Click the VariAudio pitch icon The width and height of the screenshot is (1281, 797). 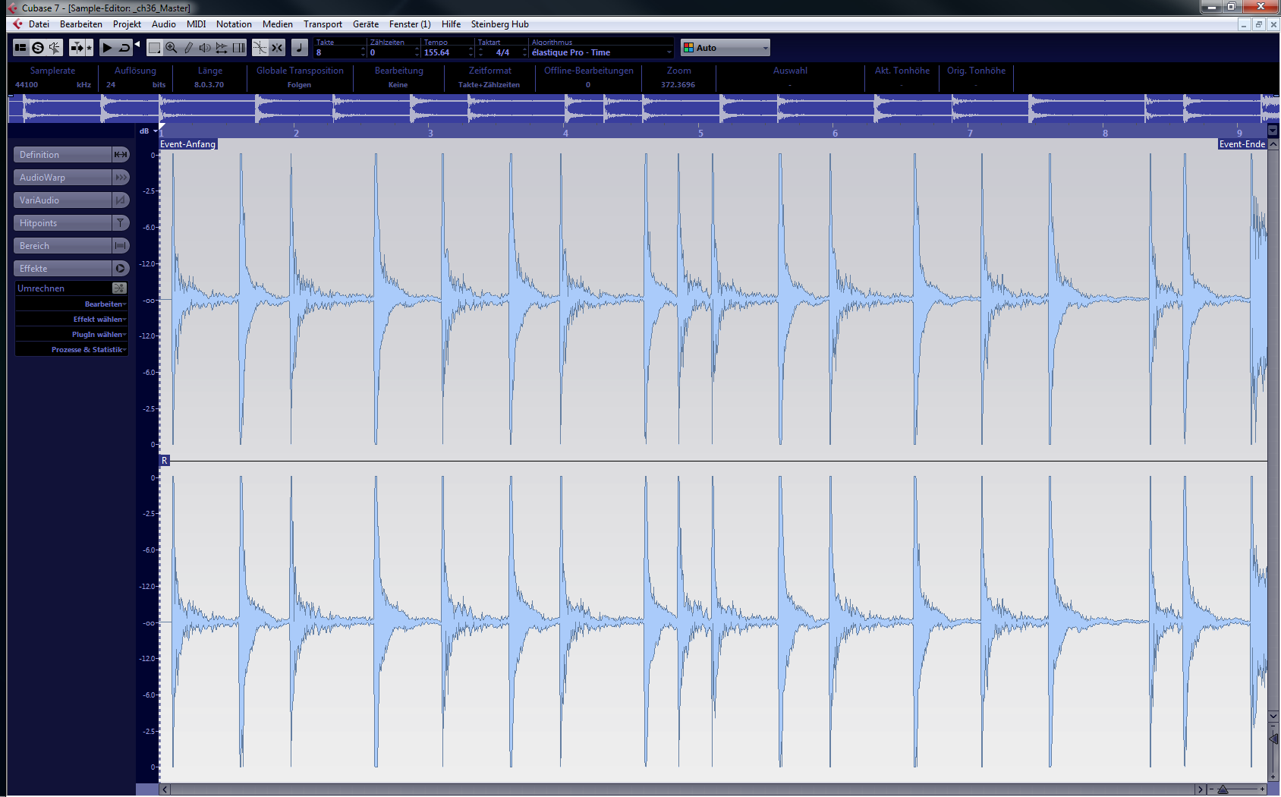pyautogui.click(x=120, y=200)
